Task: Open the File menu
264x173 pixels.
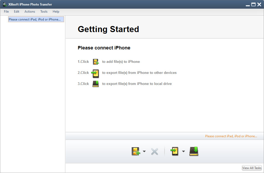Action: [x=6, y=12]
